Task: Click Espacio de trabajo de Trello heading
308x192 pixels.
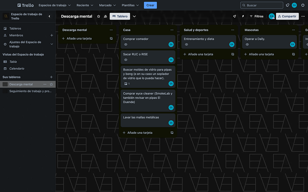Action: point(27,16)
